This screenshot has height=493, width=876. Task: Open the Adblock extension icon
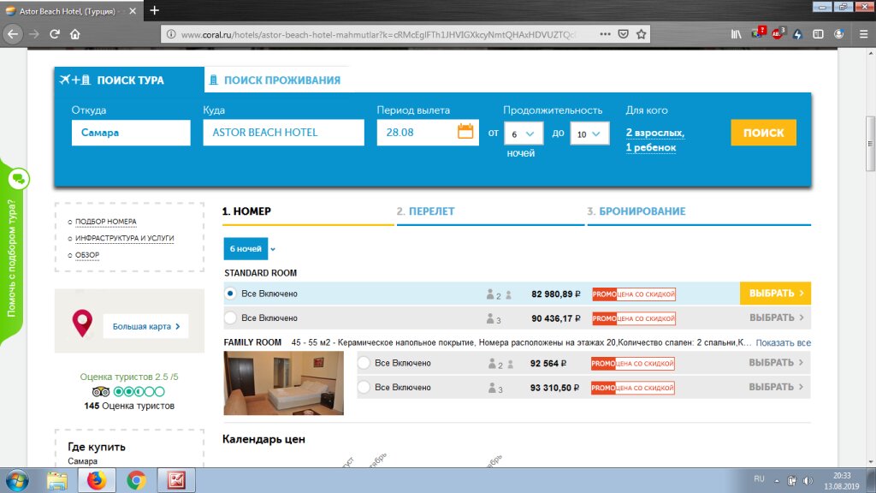(777, 33)
